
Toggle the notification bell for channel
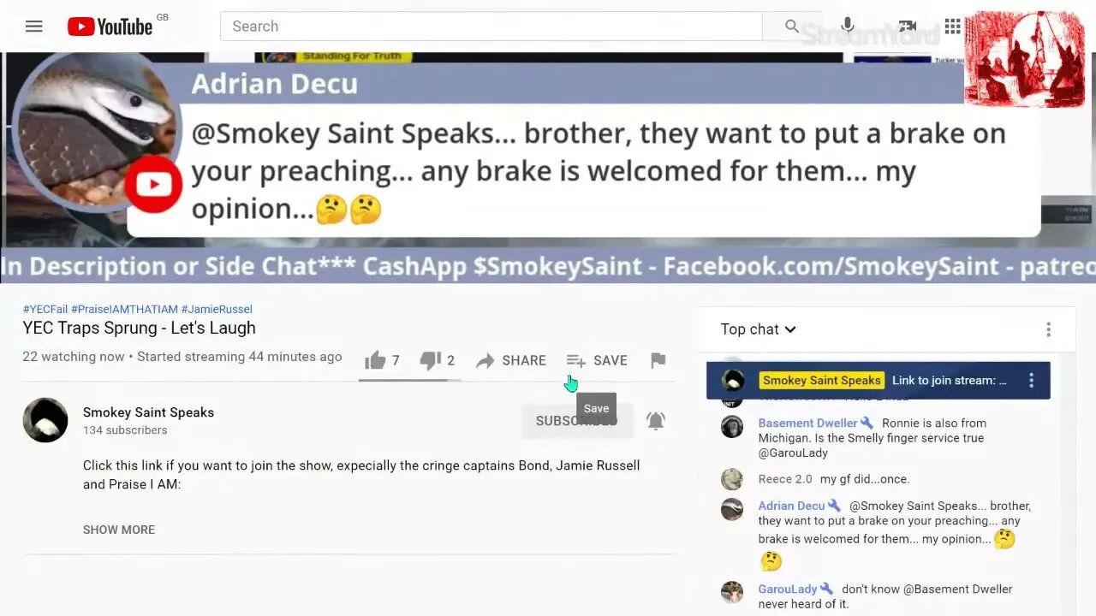(656, 420)
